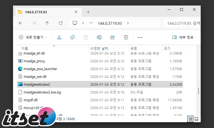Screen dimensions: 214x128
Task: Select the msedgewebview2 application row
Action: pyautogui.click(x=100, y=84)
